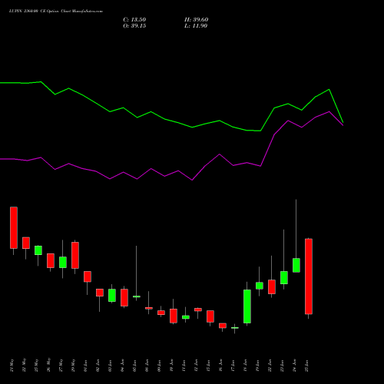This screenshot has width=384, height=384.
Task: Select the tall green candle for 18 Jun
Action: 247,306
